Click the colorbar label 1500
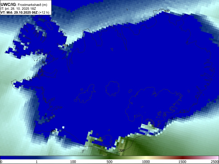Image resolution: width=219 pixels, height=164 pixels. 182,162
